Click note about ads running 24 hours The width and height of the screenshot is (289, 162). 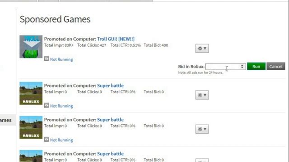point(200,72)
